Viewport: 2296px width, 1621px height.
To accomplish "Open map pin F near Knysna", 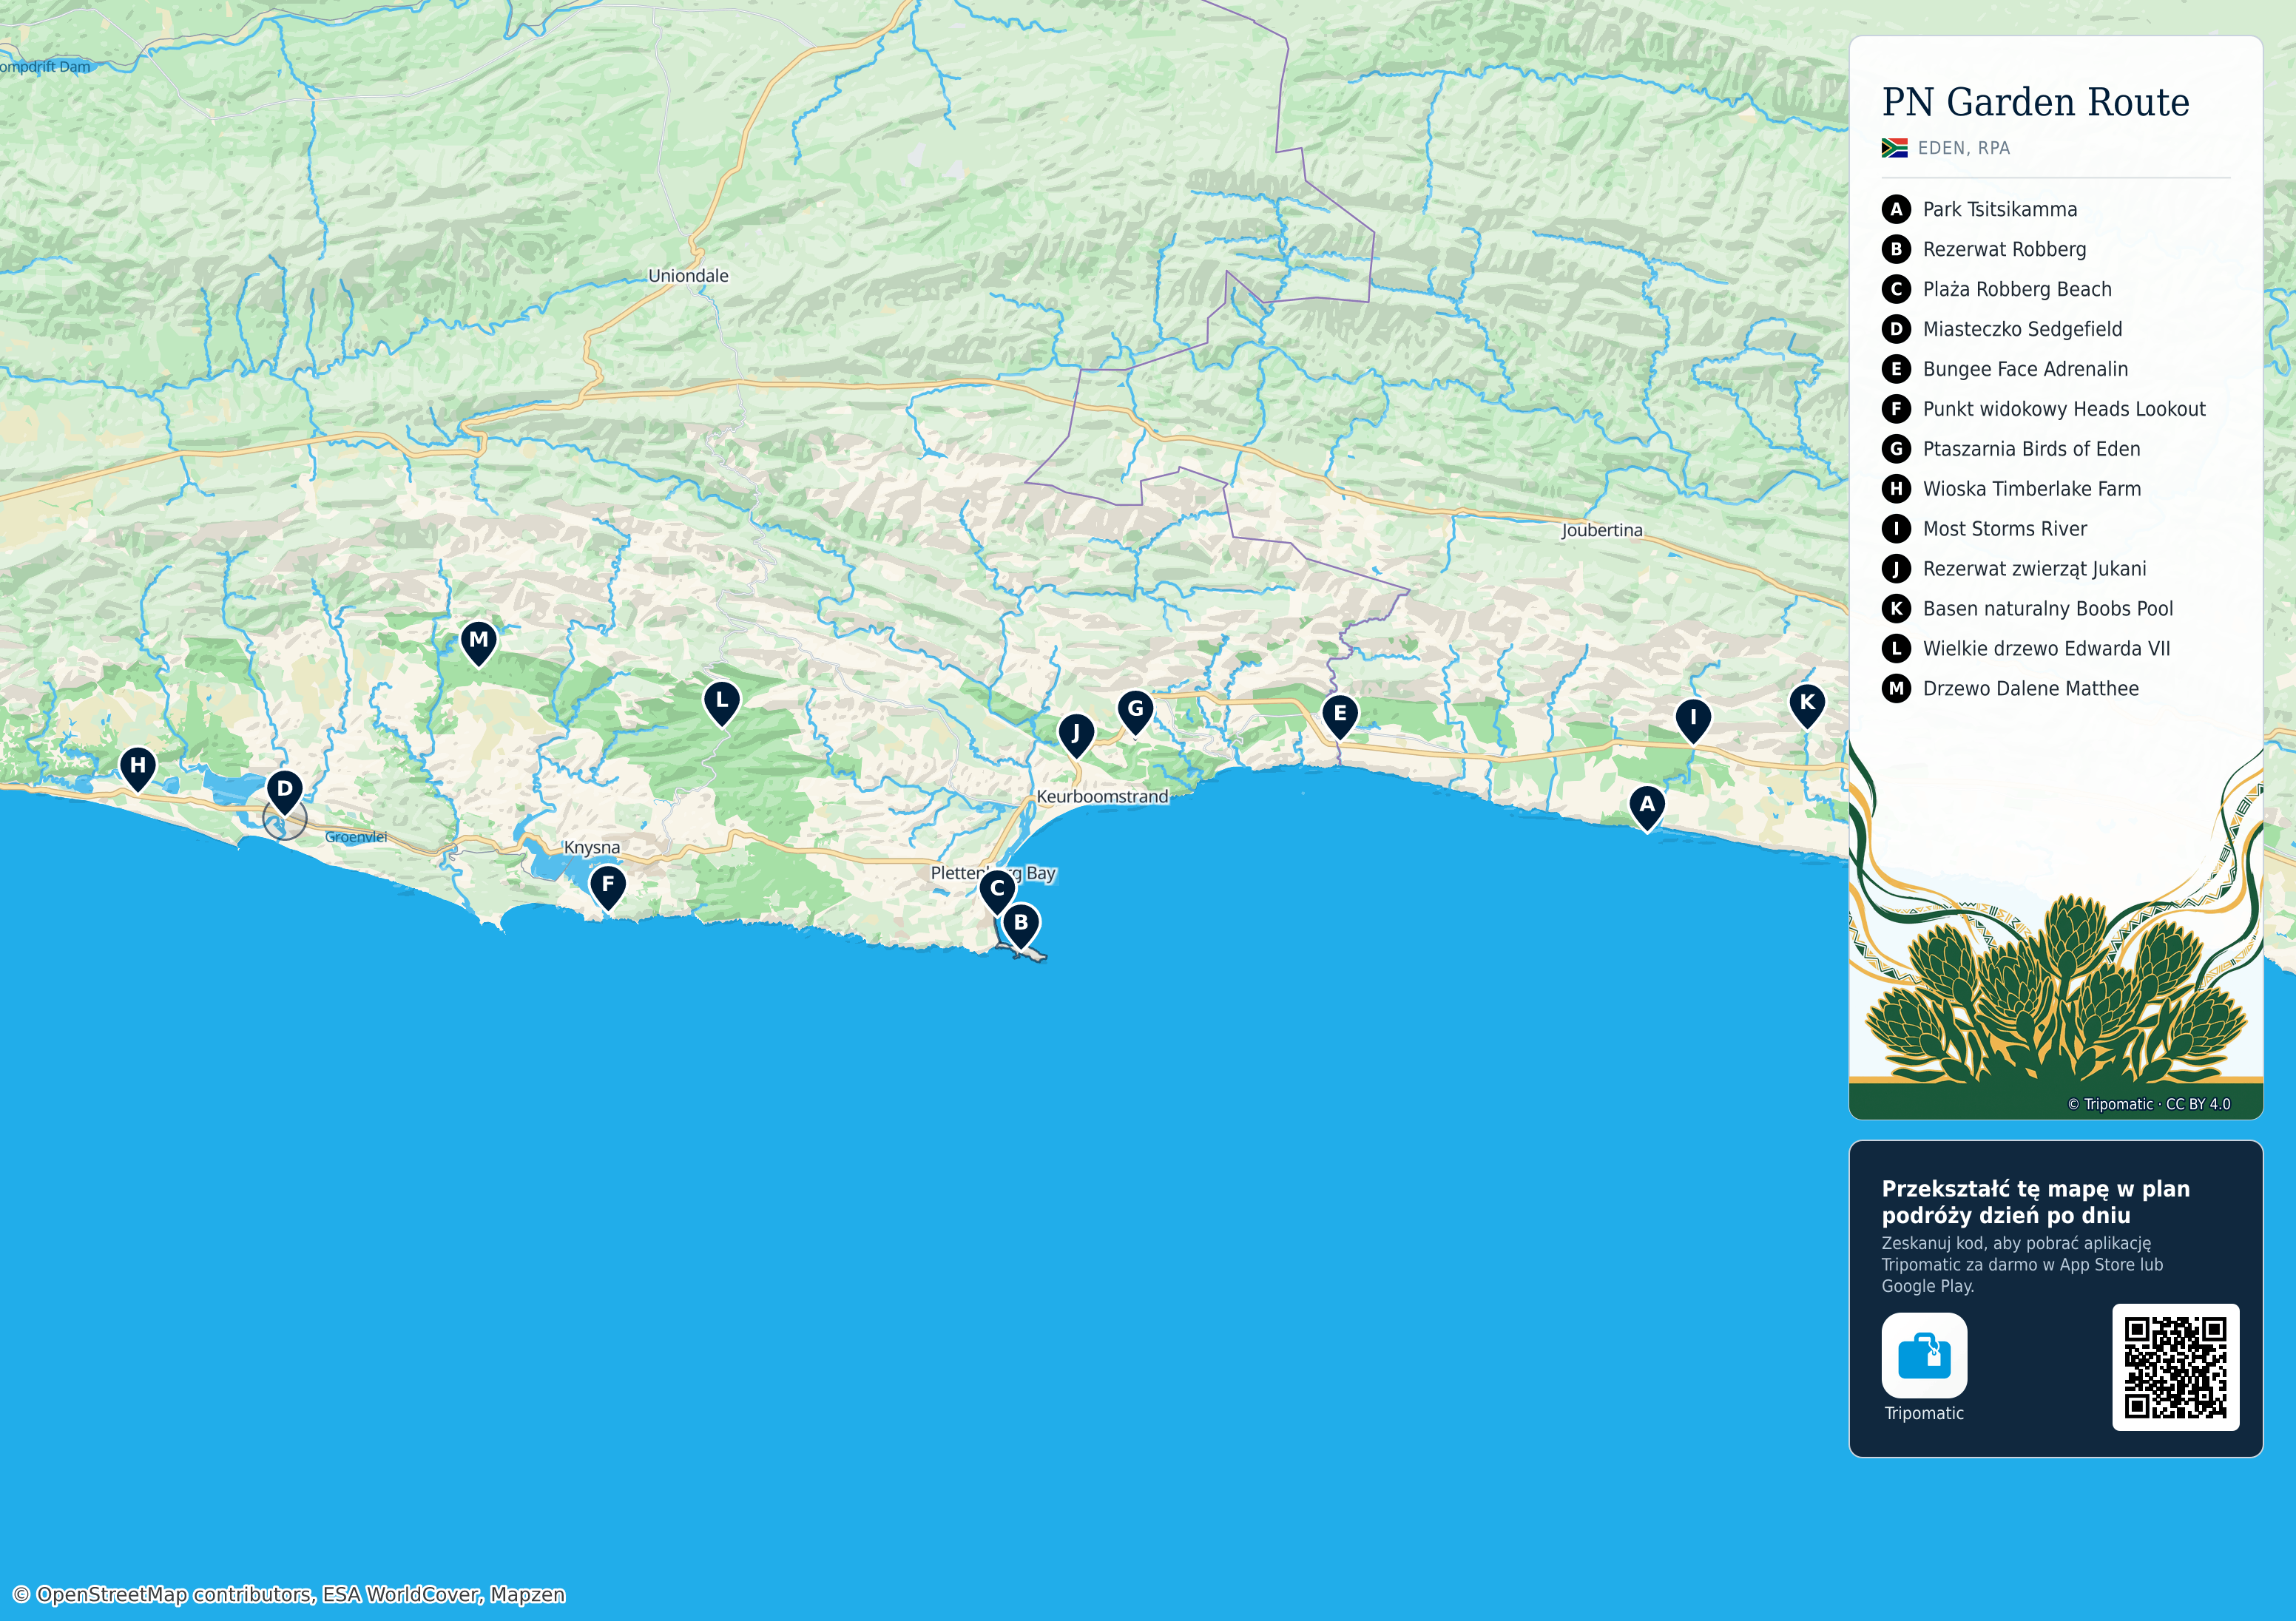I will click(x=608, y=887).
